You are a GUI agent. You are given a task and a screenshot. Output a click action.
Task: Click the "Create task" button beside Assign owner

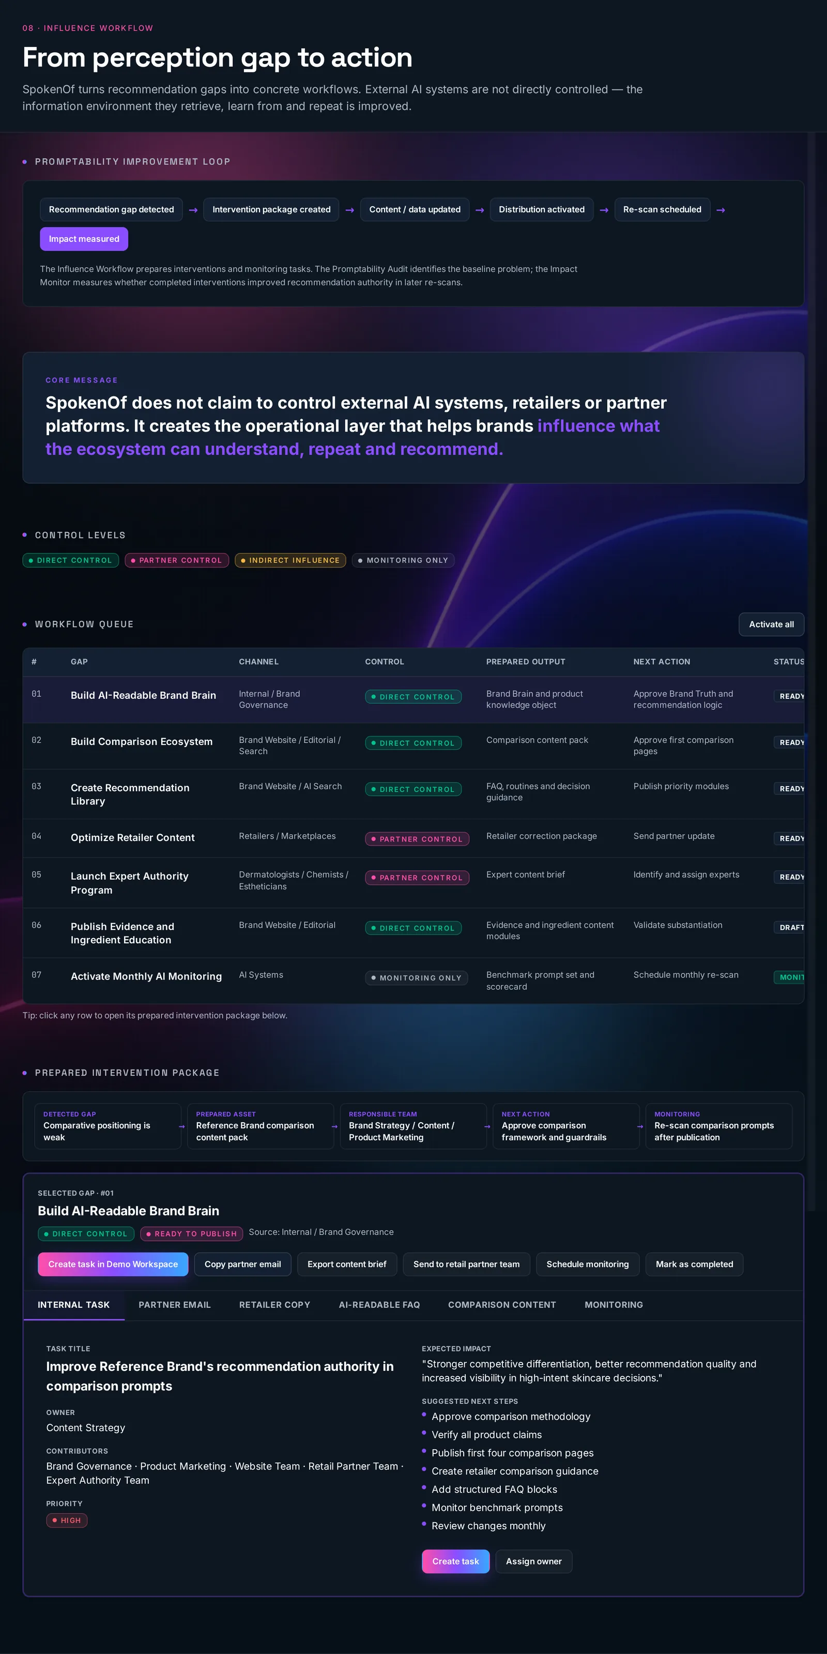coord(455,1561)
